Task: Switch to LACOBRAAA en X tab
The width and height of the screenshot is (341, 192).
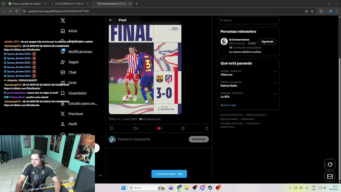Action: pos(69,4)
